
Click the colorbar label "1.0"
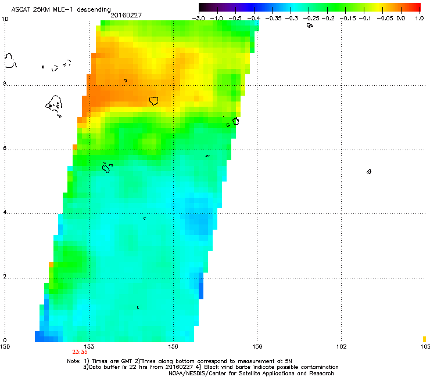(420, 19)
